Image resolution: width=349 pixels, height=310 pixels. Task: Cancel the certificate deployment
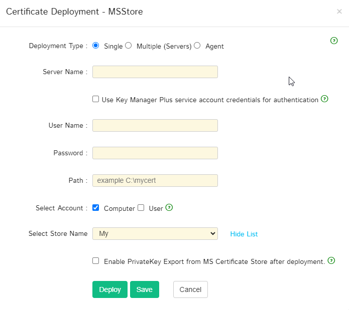tap(190, 289)
